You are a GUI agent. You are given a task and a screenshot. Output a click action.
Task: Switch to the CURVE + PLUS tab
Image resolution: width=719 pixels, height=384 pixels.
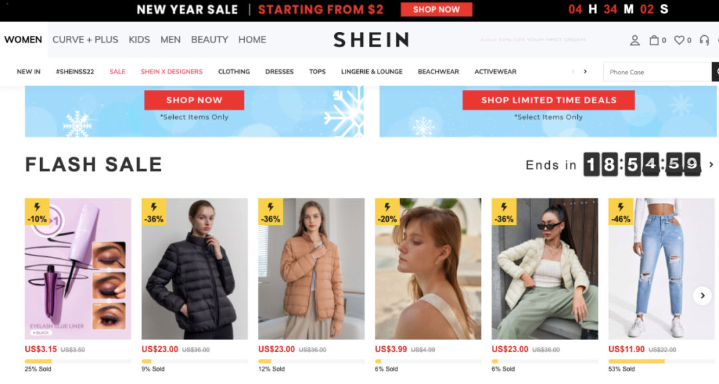(85, 40)
